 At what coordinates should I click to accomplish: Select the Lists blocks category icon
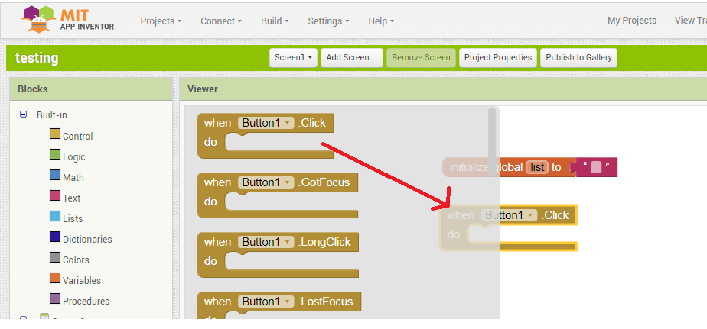click(x=55, y=218)
